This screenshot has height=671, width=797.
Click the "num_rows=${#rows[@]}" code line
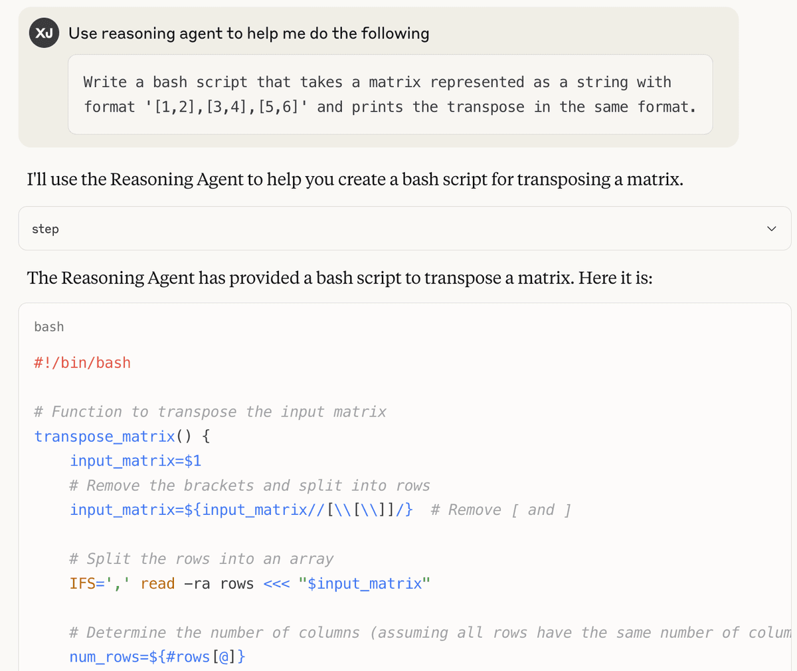tap(157, 657)
